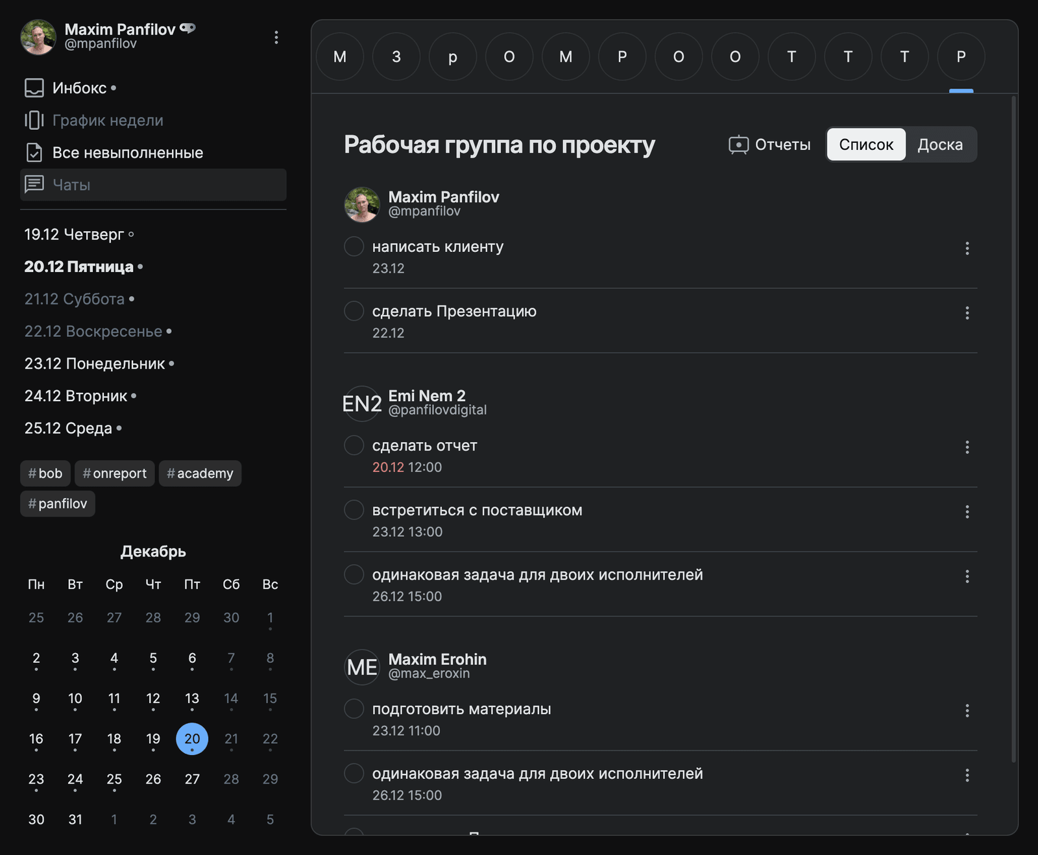
Task: Select December 24 in the calendar
Action: coord(75,779)
